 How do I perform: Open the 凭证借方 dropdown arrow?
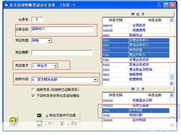pyautogui.click(x=56, y=66)
